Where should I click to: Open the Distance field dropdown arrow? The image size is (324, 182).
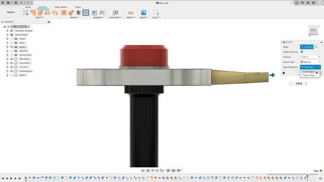[x=319, y=57]
